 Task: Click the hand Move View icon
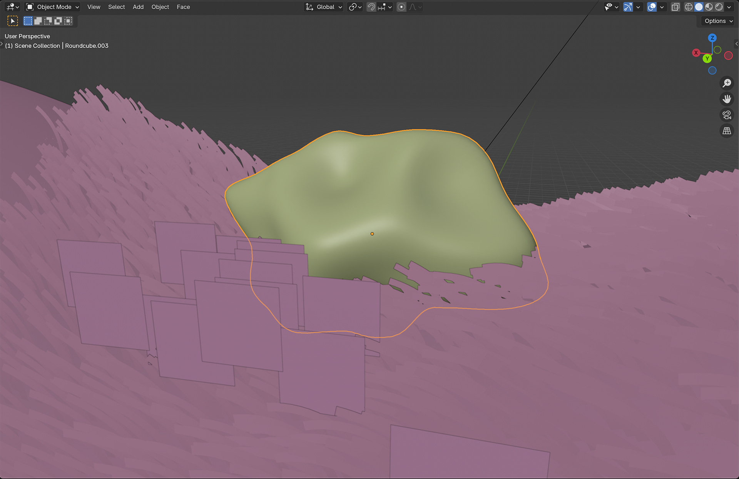tap(727, 99)
